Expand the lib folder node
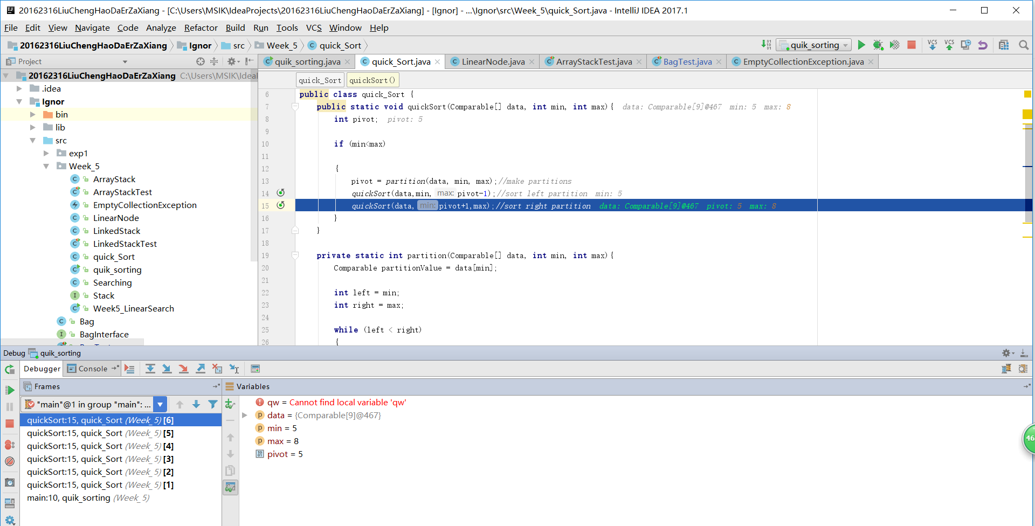The height and width of the screenshot is (526, 1035). tap(33, 127)
